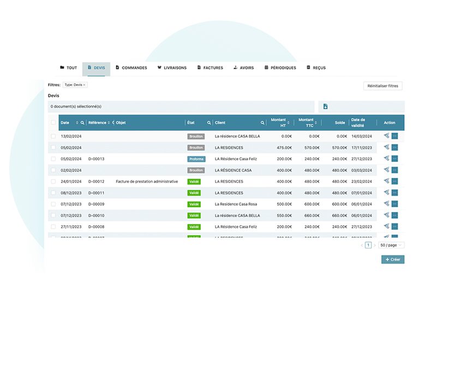Check the row dated 02/02/2024
Viewport: 449px width, 377px height.
coord(53,170)
